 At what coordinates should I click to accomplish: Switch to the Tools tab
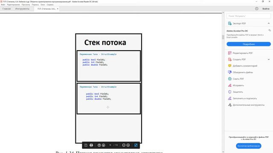[22, 8]
